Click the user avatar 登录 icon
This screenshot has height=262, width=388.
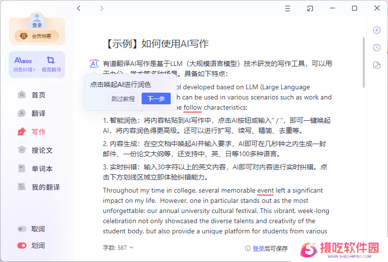(x=37, y=22)
